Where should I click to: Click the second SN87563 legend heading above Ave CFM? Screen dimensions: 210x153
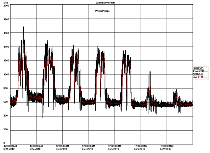click(x=198, y=74)
